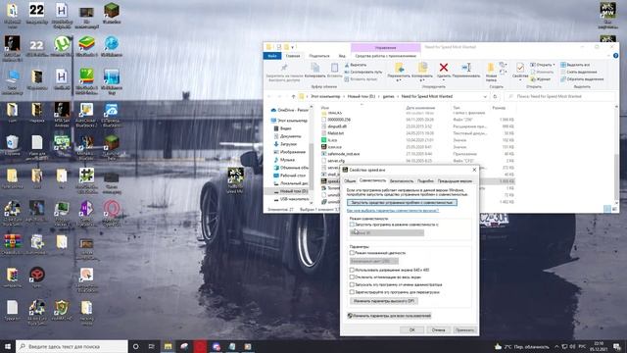Collapse the ribbon using the chevron near Help
627x353 pixels.
[x=609, y=56]
